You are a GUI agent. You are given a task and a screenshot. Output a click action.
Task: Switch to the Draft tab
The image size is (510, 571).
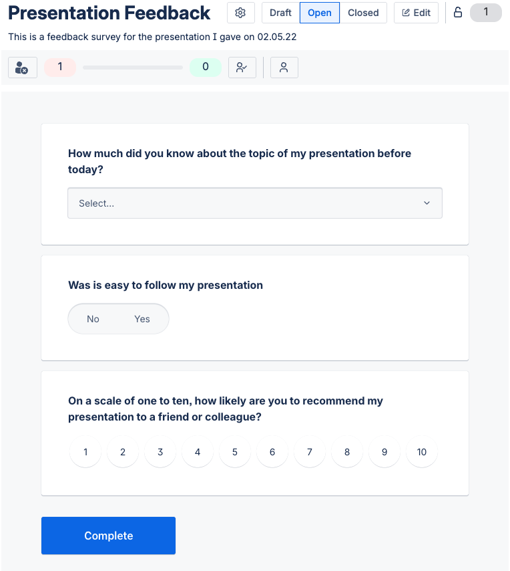click(x=280, y=12)
